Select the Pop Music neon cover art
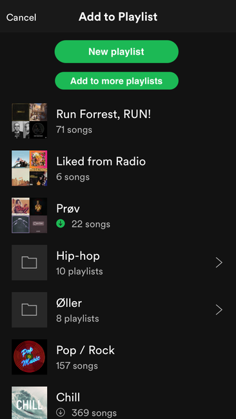Image resolution: width=236 pixels, height=419 pixels. (30, 357)
